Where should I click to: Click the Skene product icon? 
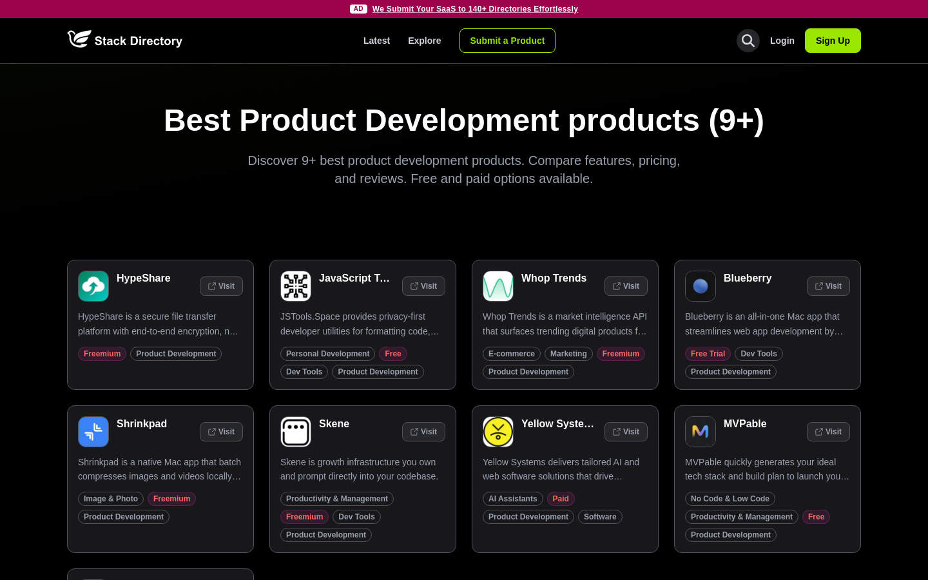(x=296, y=432)
